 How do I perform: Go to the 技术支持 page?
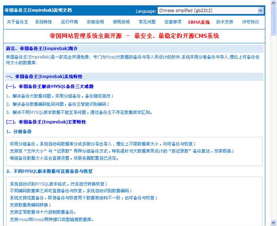coord(224,22)
